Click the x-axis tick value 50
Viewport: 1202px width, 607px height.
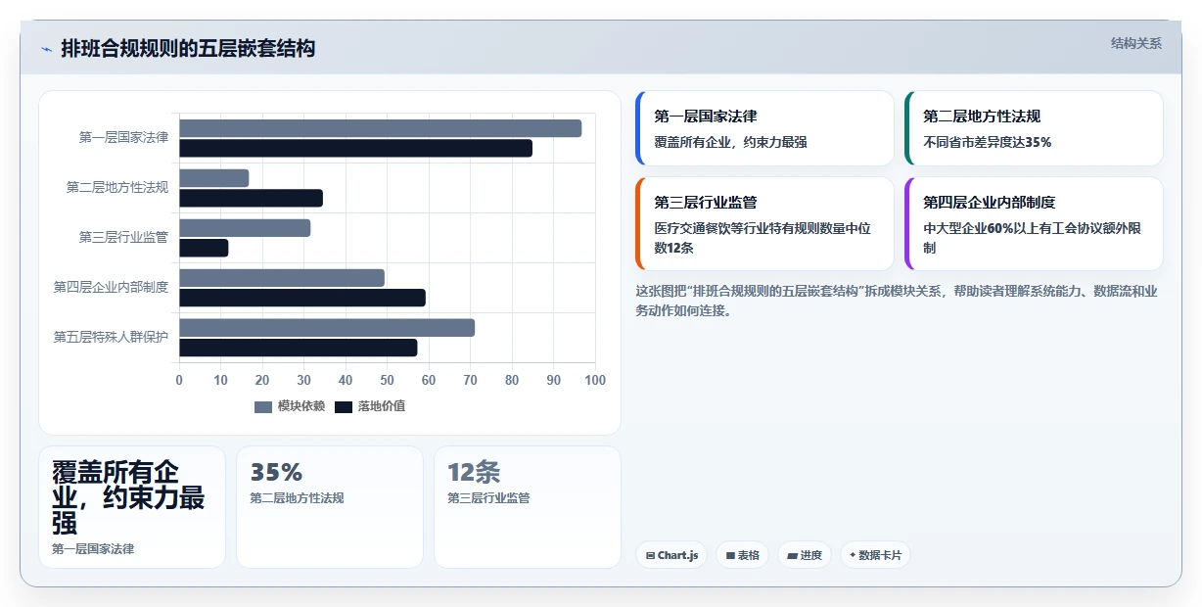coord(387,380)
